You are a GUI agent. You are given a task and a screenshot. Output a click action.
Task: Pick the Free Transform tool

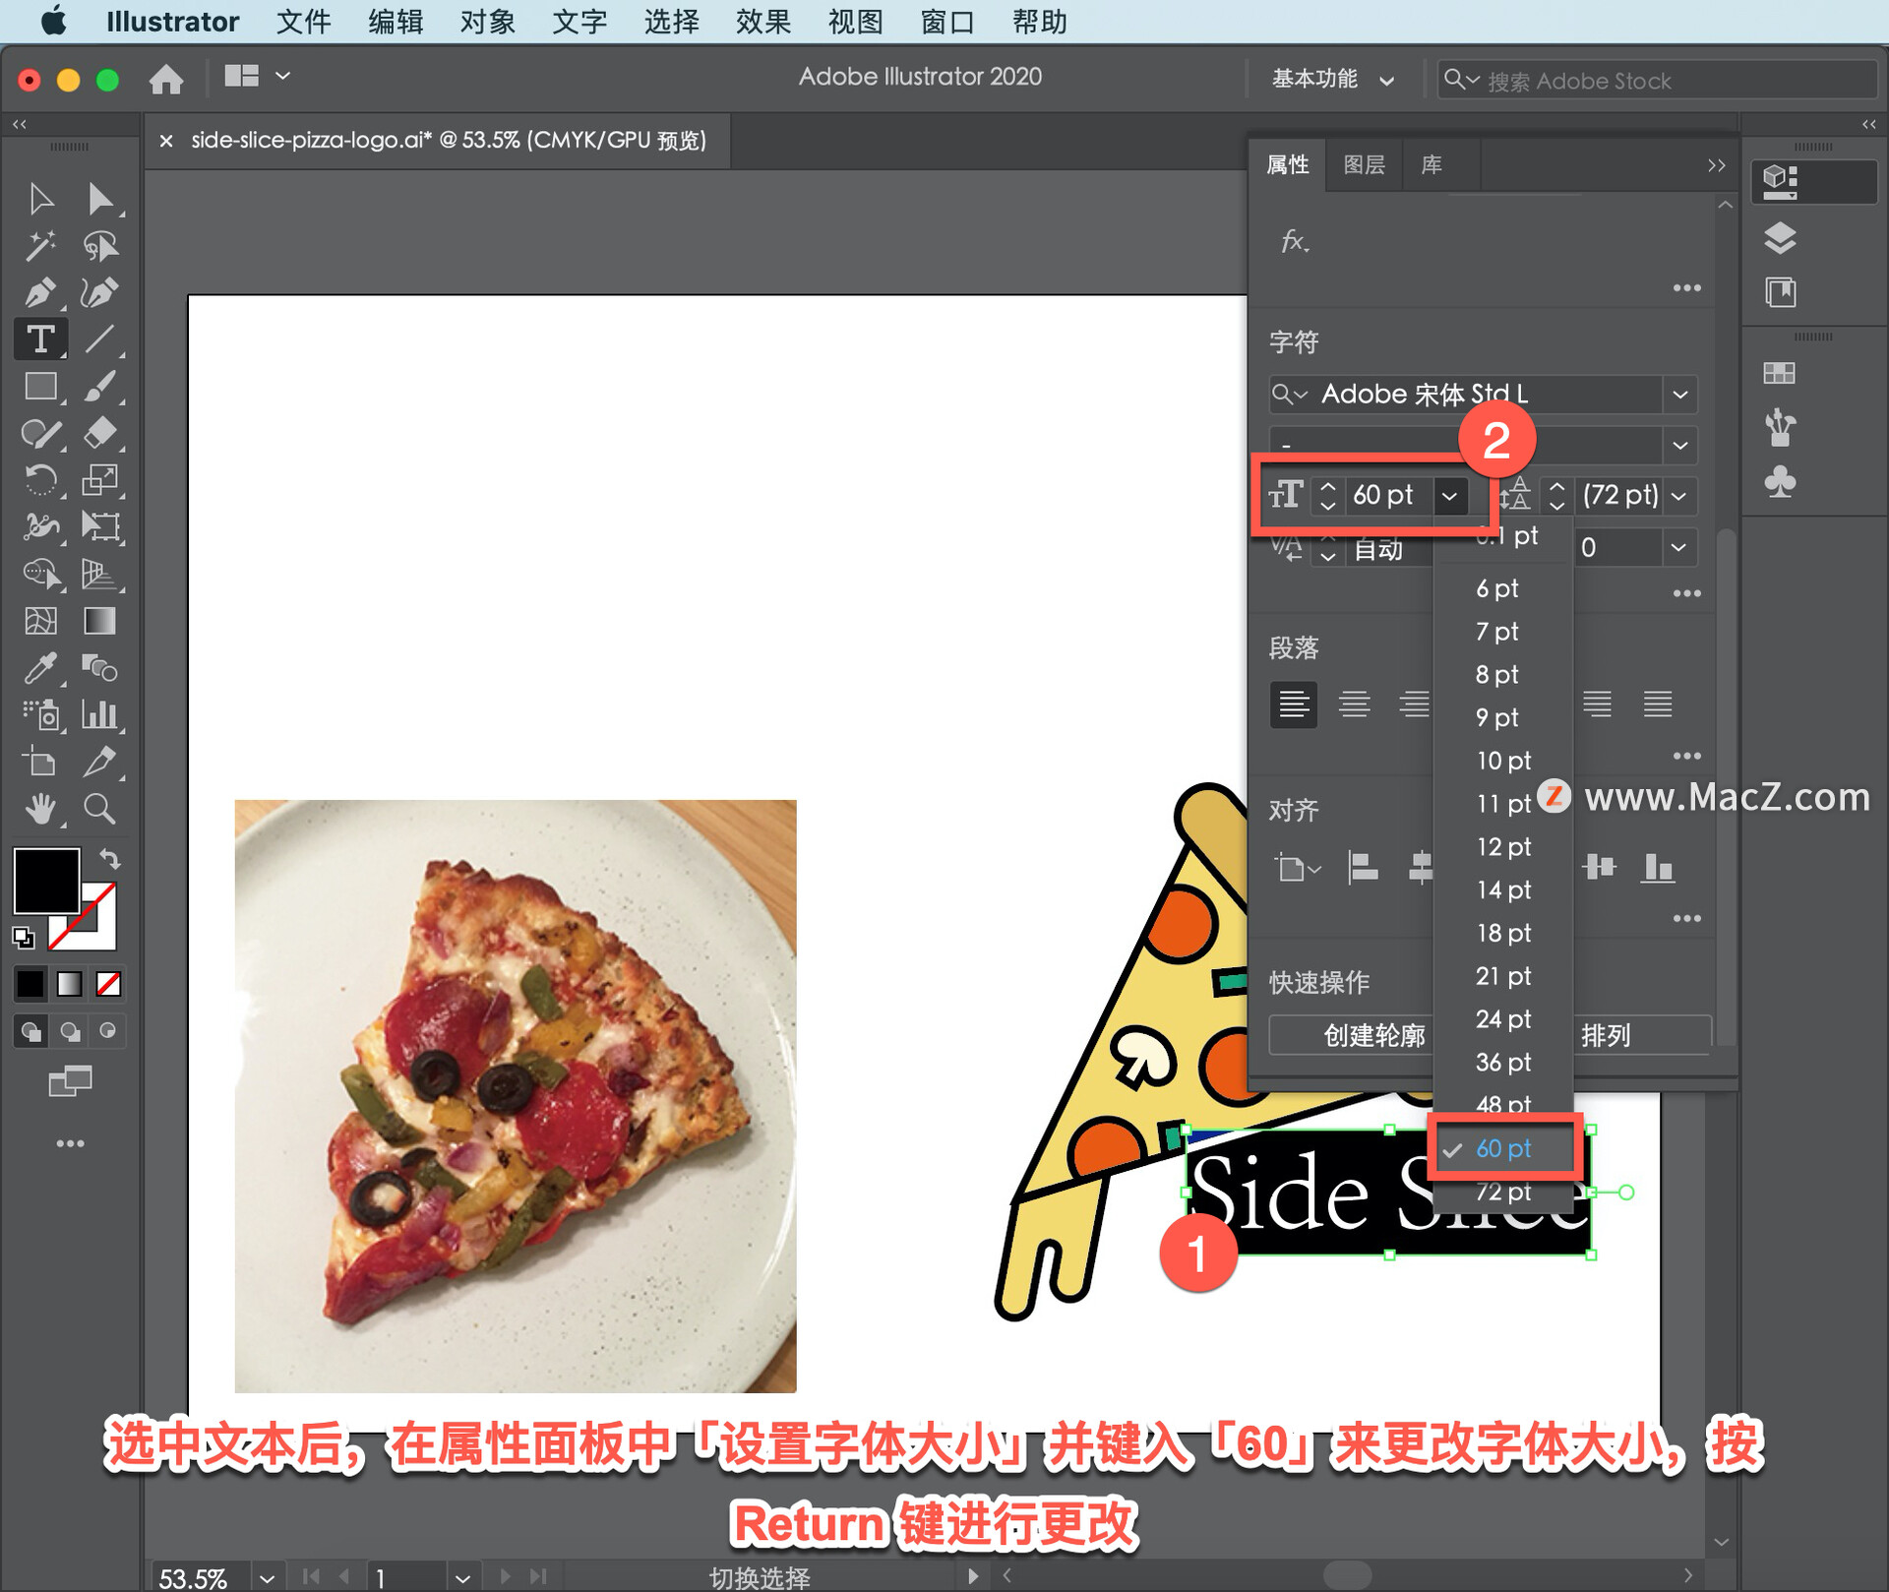pyautogui.click(x=99, y=527)
